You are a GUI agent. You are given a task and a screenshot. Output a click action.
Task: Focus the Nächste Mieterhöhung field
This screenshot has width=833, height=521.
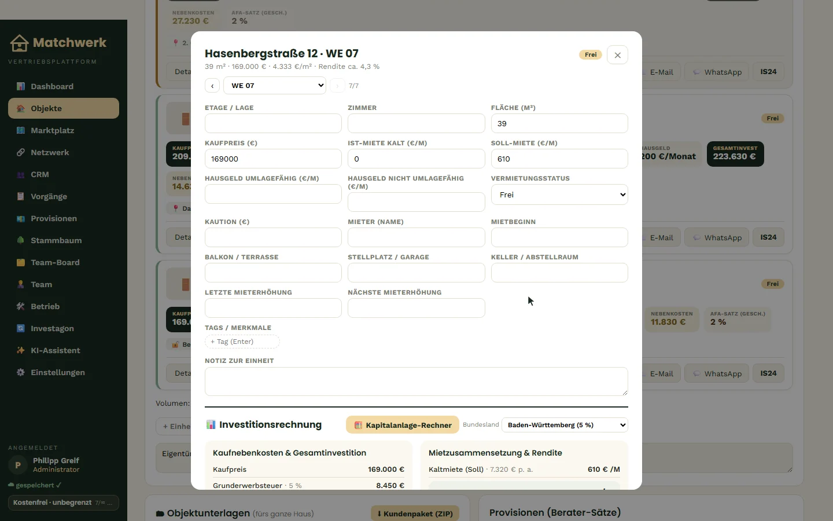click(x=417, y=308)
